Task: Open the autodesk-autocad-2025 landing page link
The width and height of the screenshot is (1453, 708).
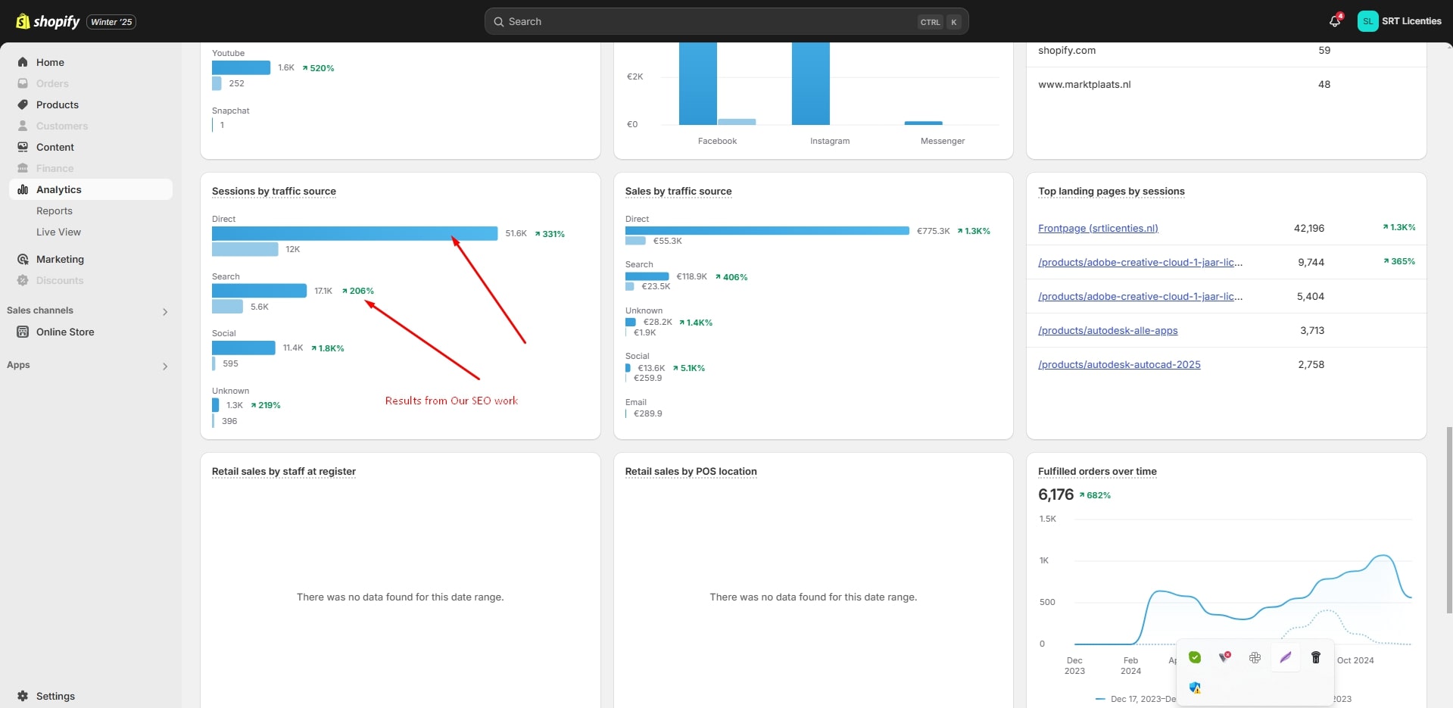Action: [1119, 364]
